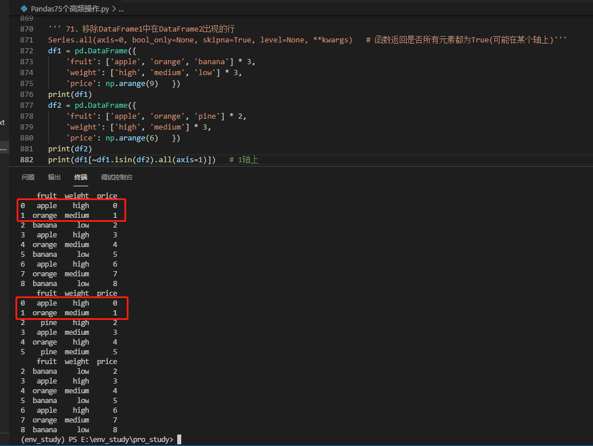Click terminal row '5 pine medium 5'
This screenshot has height=446, width=593.
tap(69, 352)
